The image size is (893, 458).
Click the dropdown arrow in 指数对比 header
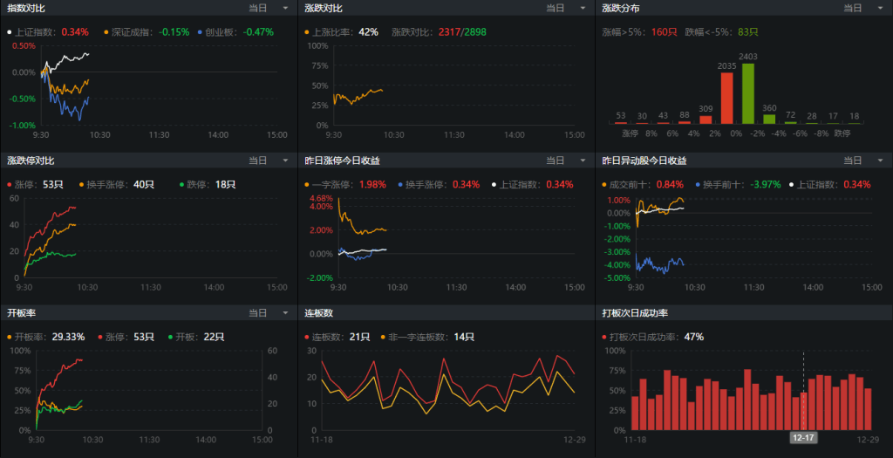284,8
